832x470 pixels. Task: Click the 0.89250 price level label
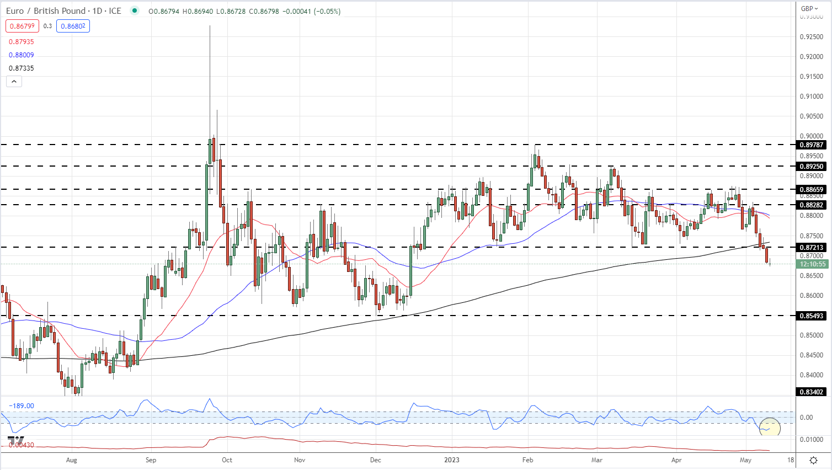pyautogui.click(x=812, y=166)
